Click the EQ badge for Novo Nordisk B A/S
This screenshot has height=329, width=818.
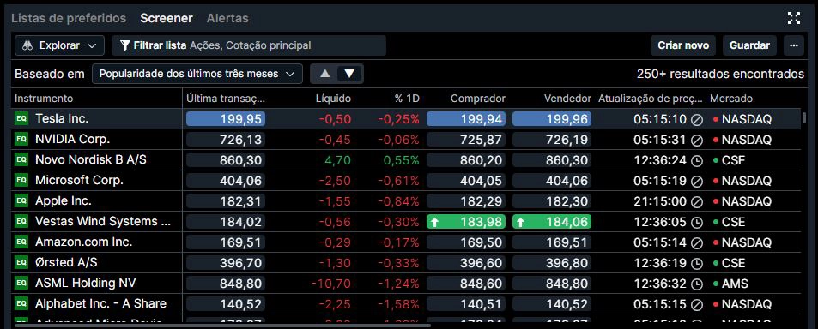[21, 160]
